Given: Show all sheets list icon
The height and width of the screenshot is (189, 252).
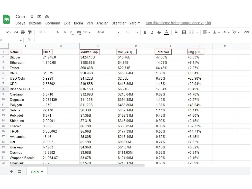Looking at the screenshot, I should pos(19,171).
